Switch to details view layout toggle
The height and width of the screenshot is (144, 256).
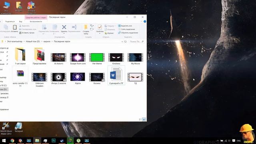[140, 120]
